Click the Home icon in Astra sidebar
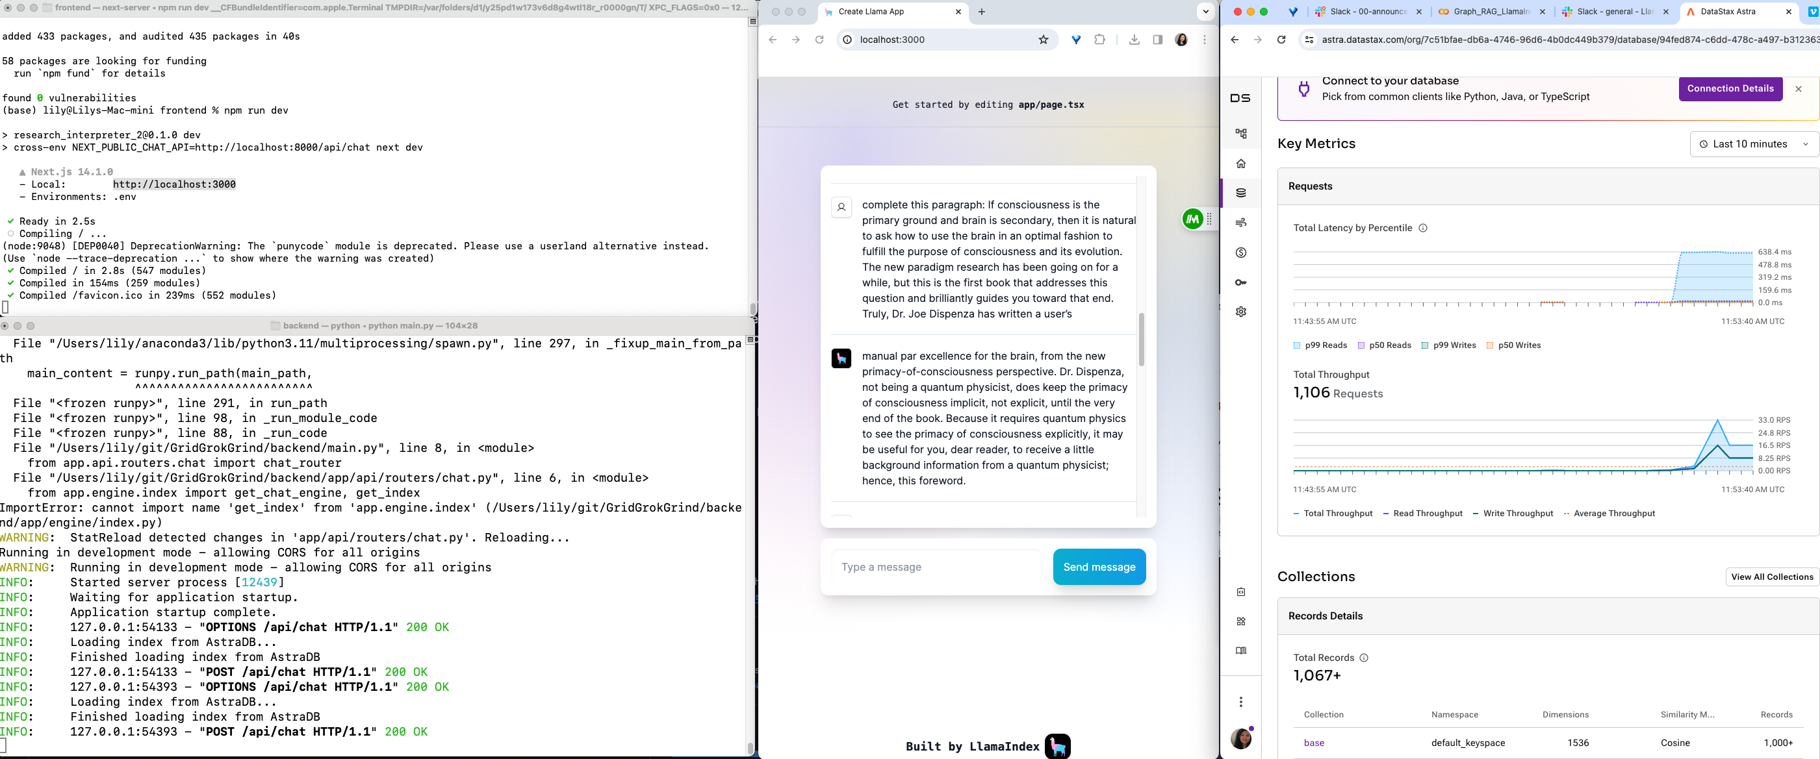 coord(1240,164)
